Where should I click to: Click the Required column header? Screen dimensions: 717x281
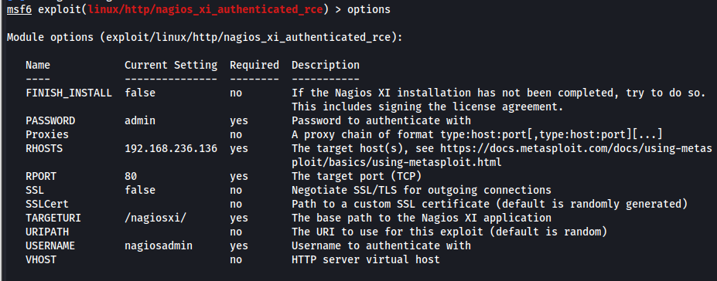tap(254, 65)
